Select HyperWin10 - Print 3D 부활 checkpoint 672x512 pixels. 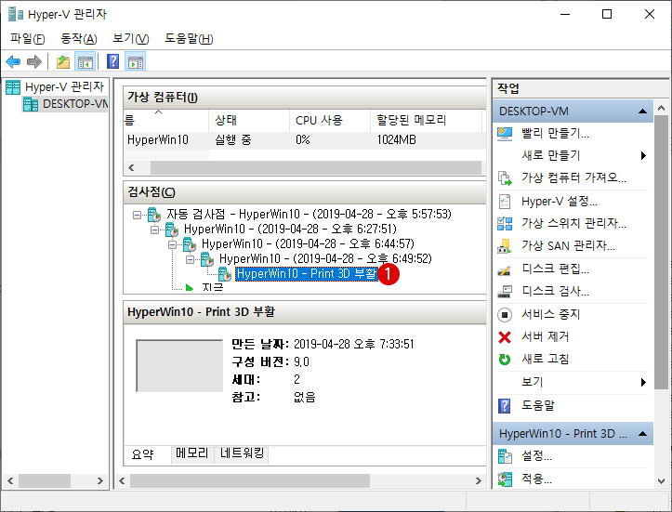[x=307, y=274]
